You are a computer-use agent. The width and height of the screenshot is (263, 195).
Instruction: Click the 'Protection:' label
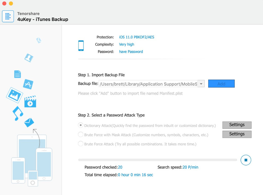coord(105,37)
